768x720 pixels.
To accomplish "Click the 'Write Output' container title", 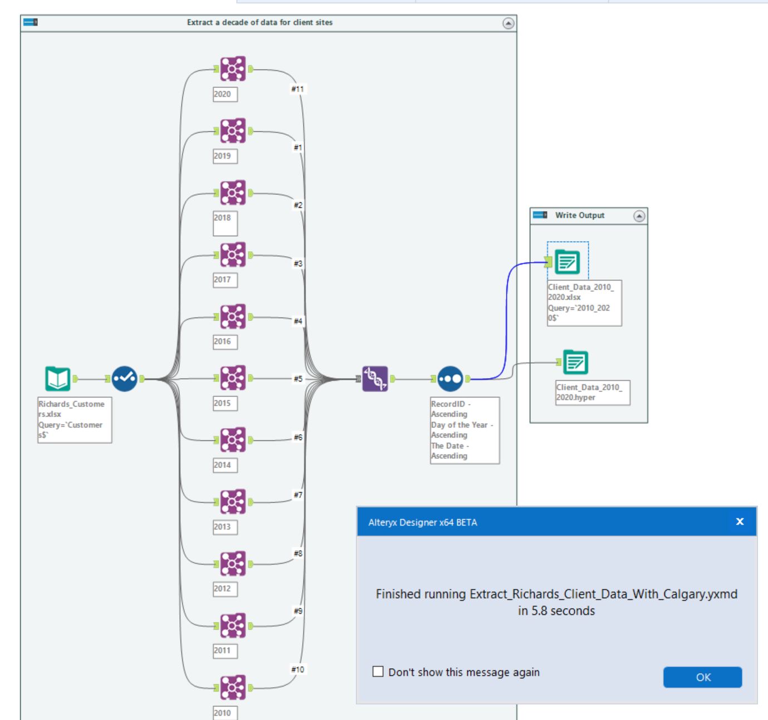I will [x=580, y=215].
